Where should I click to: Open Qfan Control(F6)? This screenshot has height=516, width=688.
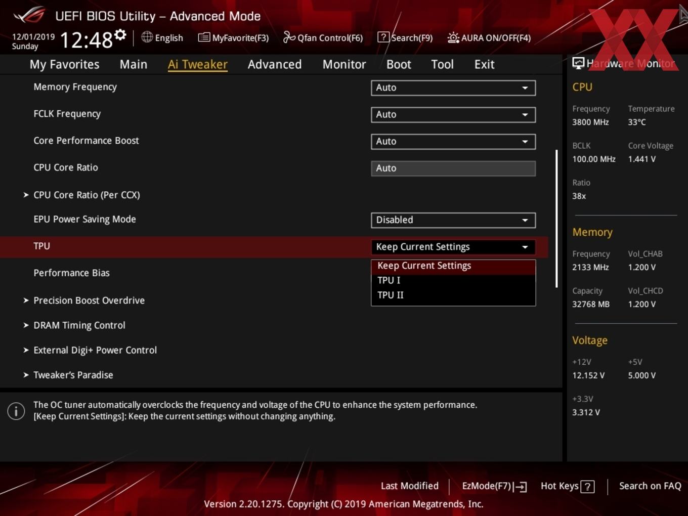pos(323,37)
